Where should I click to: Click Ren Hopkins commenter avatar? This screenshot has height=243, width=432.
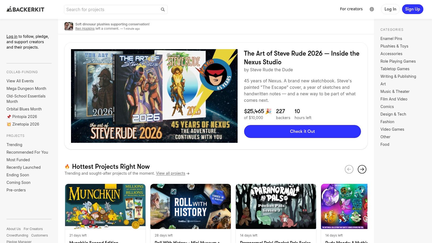(69, 26)
